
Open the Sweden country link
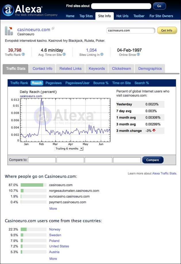[x=55, y=235]
